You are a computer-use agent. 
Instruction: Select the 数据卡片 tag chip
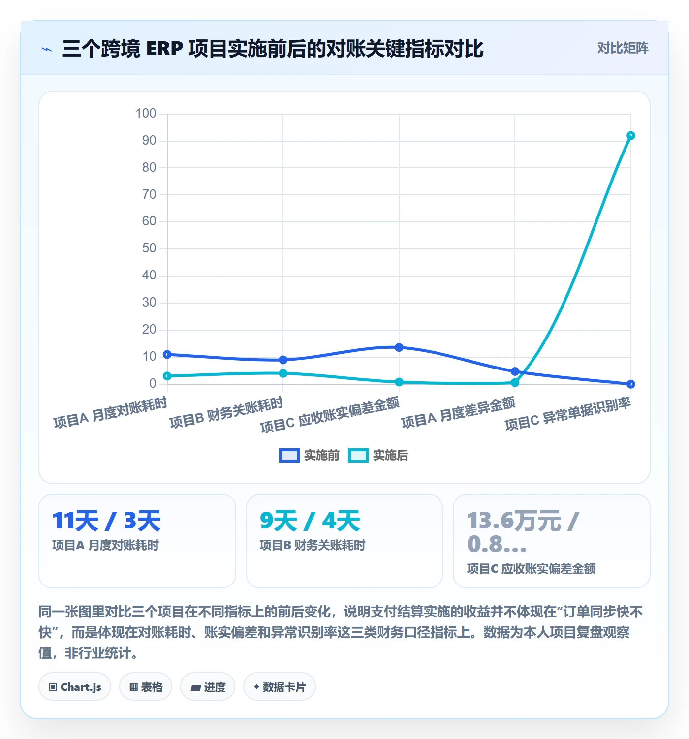click(280, 686)
